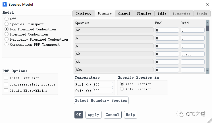The width and height of the screenshot is (212, 123).
Task: Close the Species Model dialog
Action: point(207,4)
